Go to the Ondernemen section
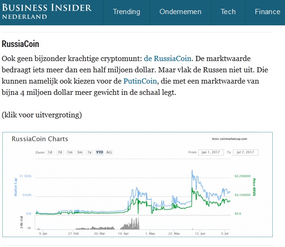This screenshot has width=285, height=247. click(x=180, y=12)
